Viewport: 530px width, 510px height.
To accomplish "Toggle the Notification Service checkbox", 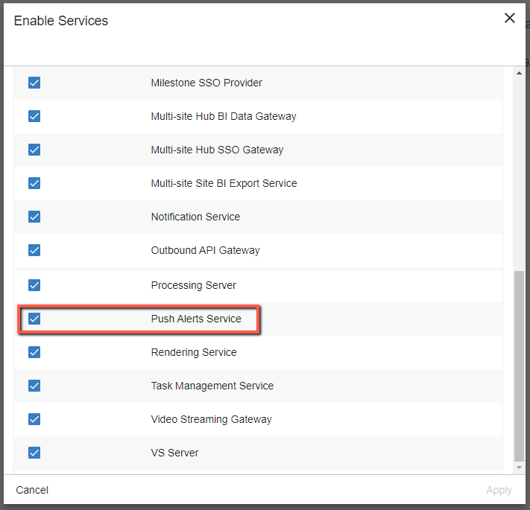I will click(34, 217).
